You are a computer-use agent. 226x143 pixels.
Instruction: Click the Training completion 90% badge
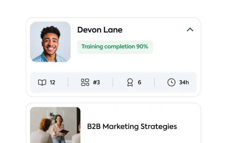click(115, 47)
